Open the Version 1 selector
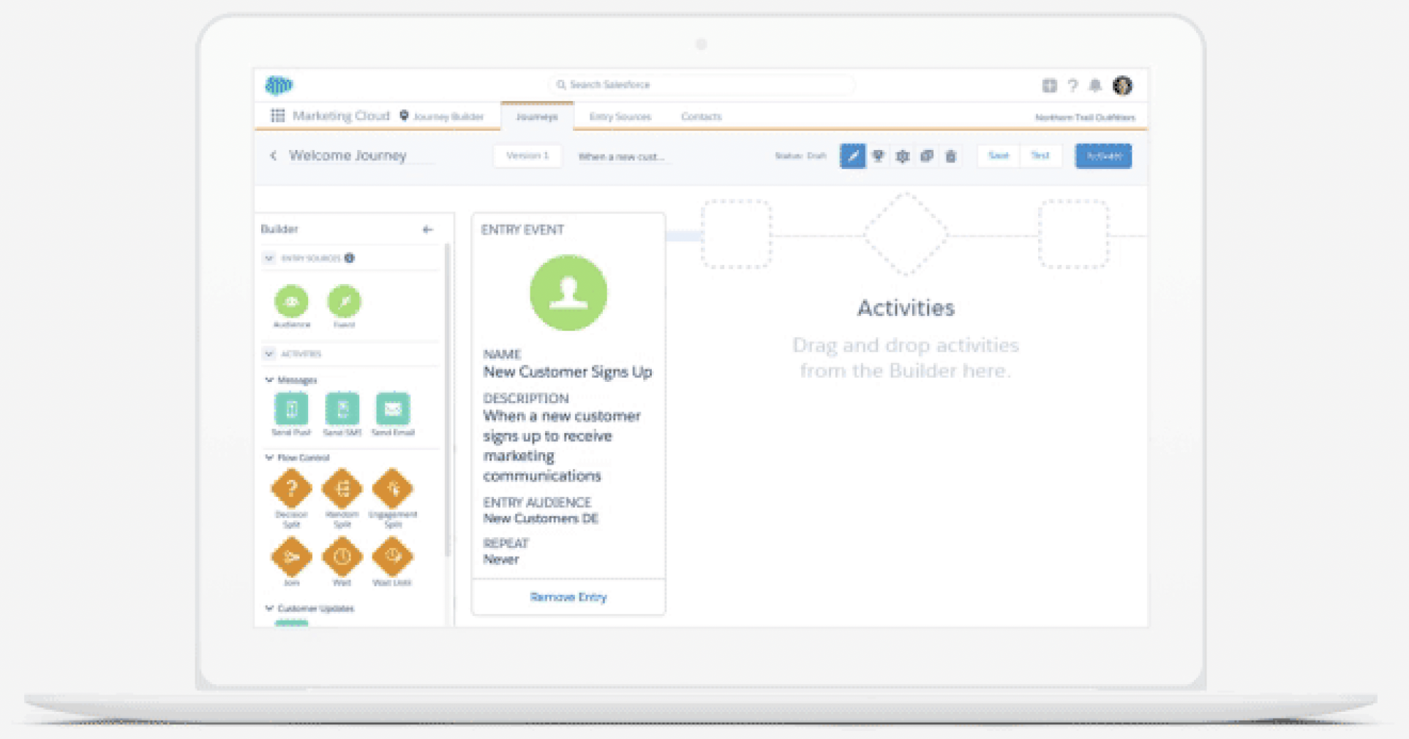Screen dimensions: 1409x739 tap(527, 156)
